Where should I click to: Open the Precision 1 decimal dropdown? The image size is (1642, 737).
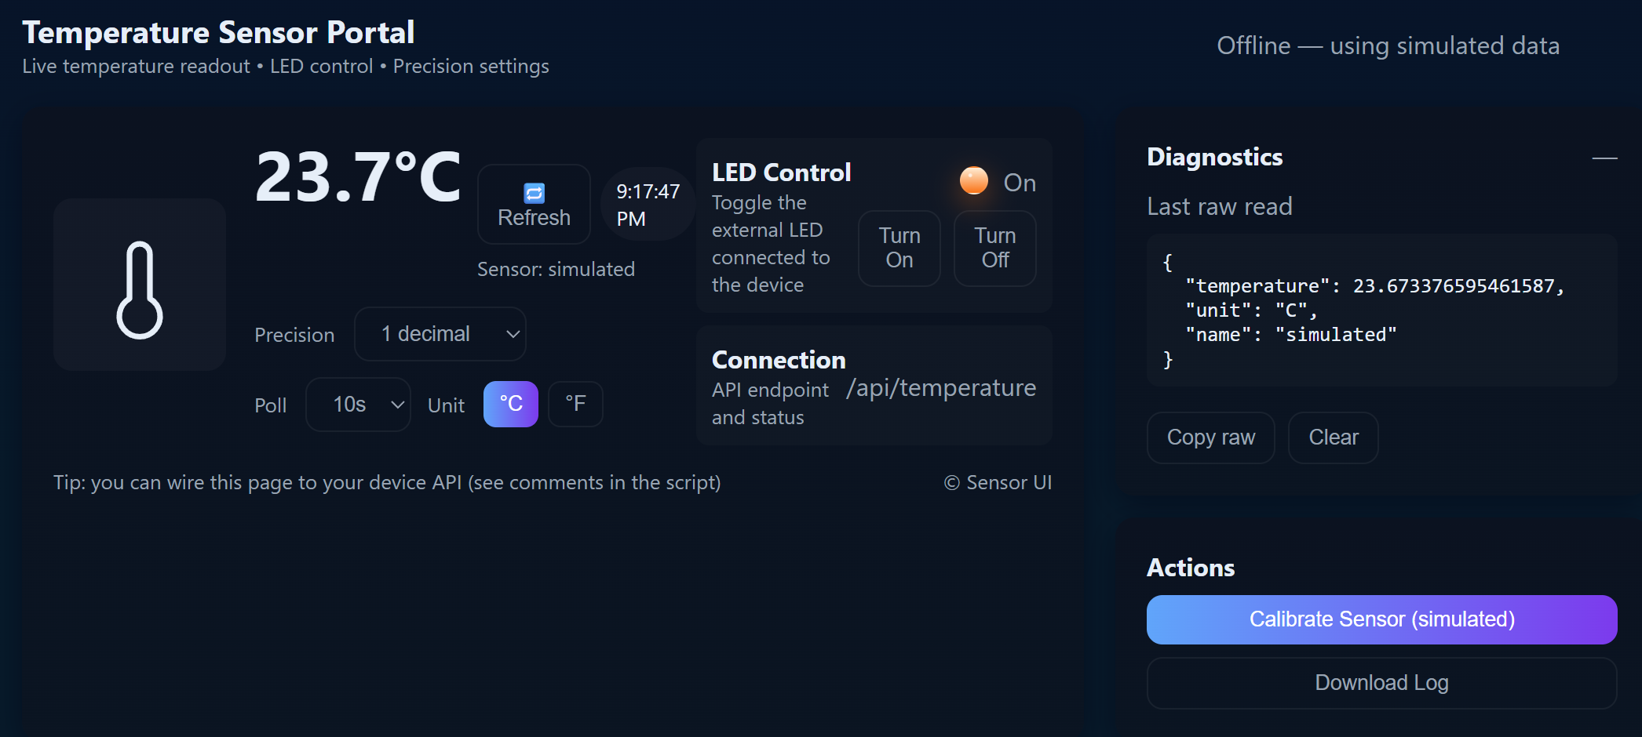[440, 334]
